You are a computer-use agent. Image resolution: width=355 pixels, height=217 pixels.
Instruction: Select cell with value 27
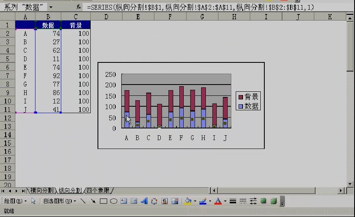coord(48,42)
